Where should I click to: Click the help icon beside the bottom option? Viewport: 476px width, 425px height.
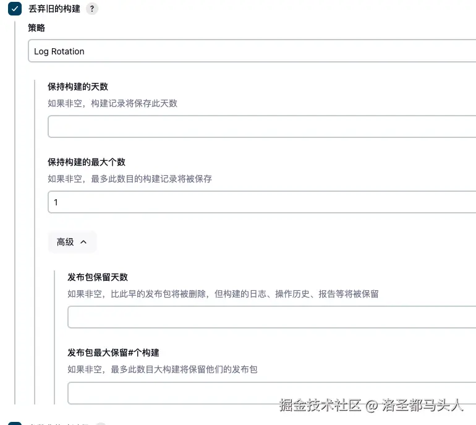click(x=101, y=423)
